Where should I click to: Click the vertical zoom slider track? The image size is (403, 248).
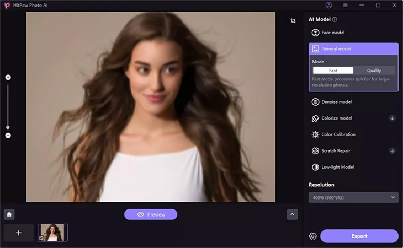tap(8, 105)
